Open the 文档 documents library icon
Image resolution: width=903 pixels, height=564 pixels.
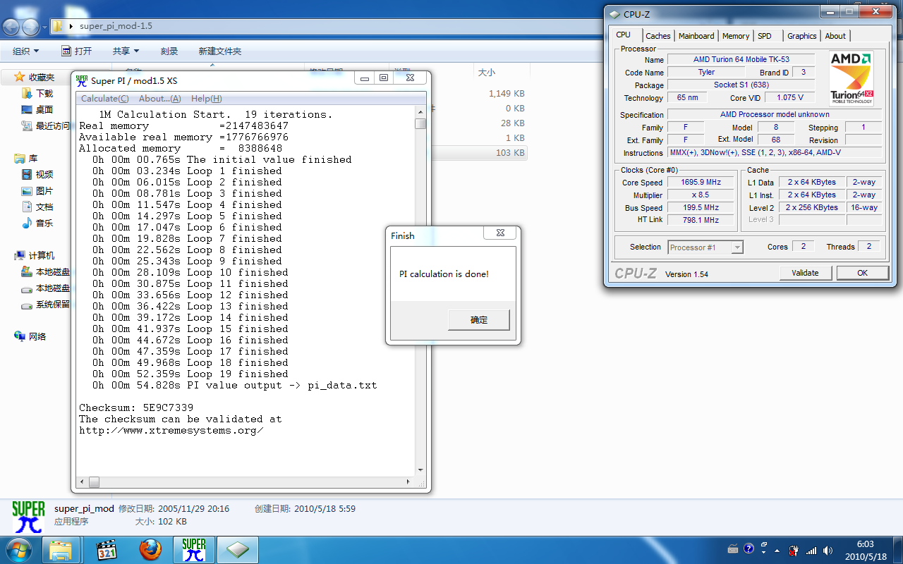click(27, 207)
